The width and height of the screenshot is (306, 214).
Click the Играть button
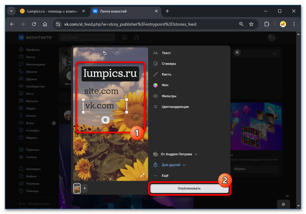240,169
